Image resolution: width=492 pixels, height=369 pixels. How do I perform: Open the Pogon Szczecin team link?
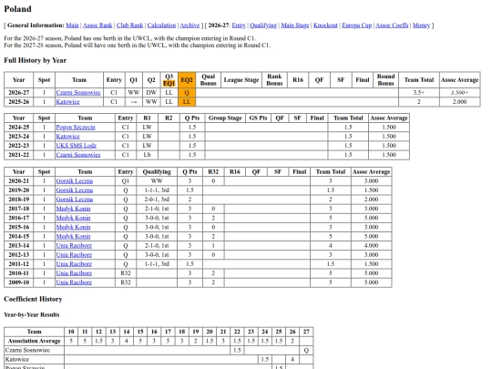click(76, 127)
